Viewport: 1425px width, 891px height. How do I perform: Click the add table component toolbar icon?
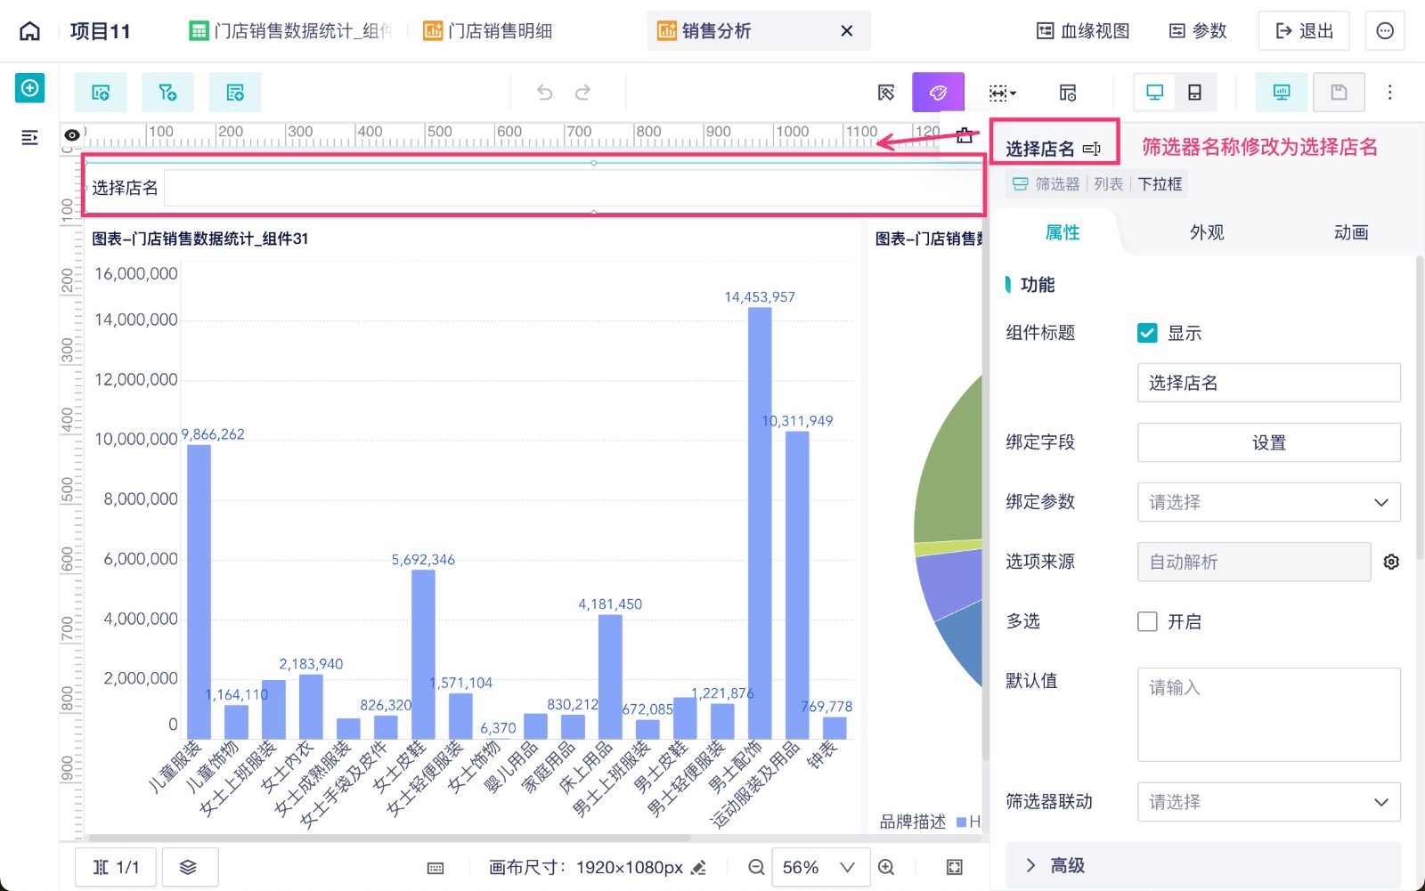(235, 93)
